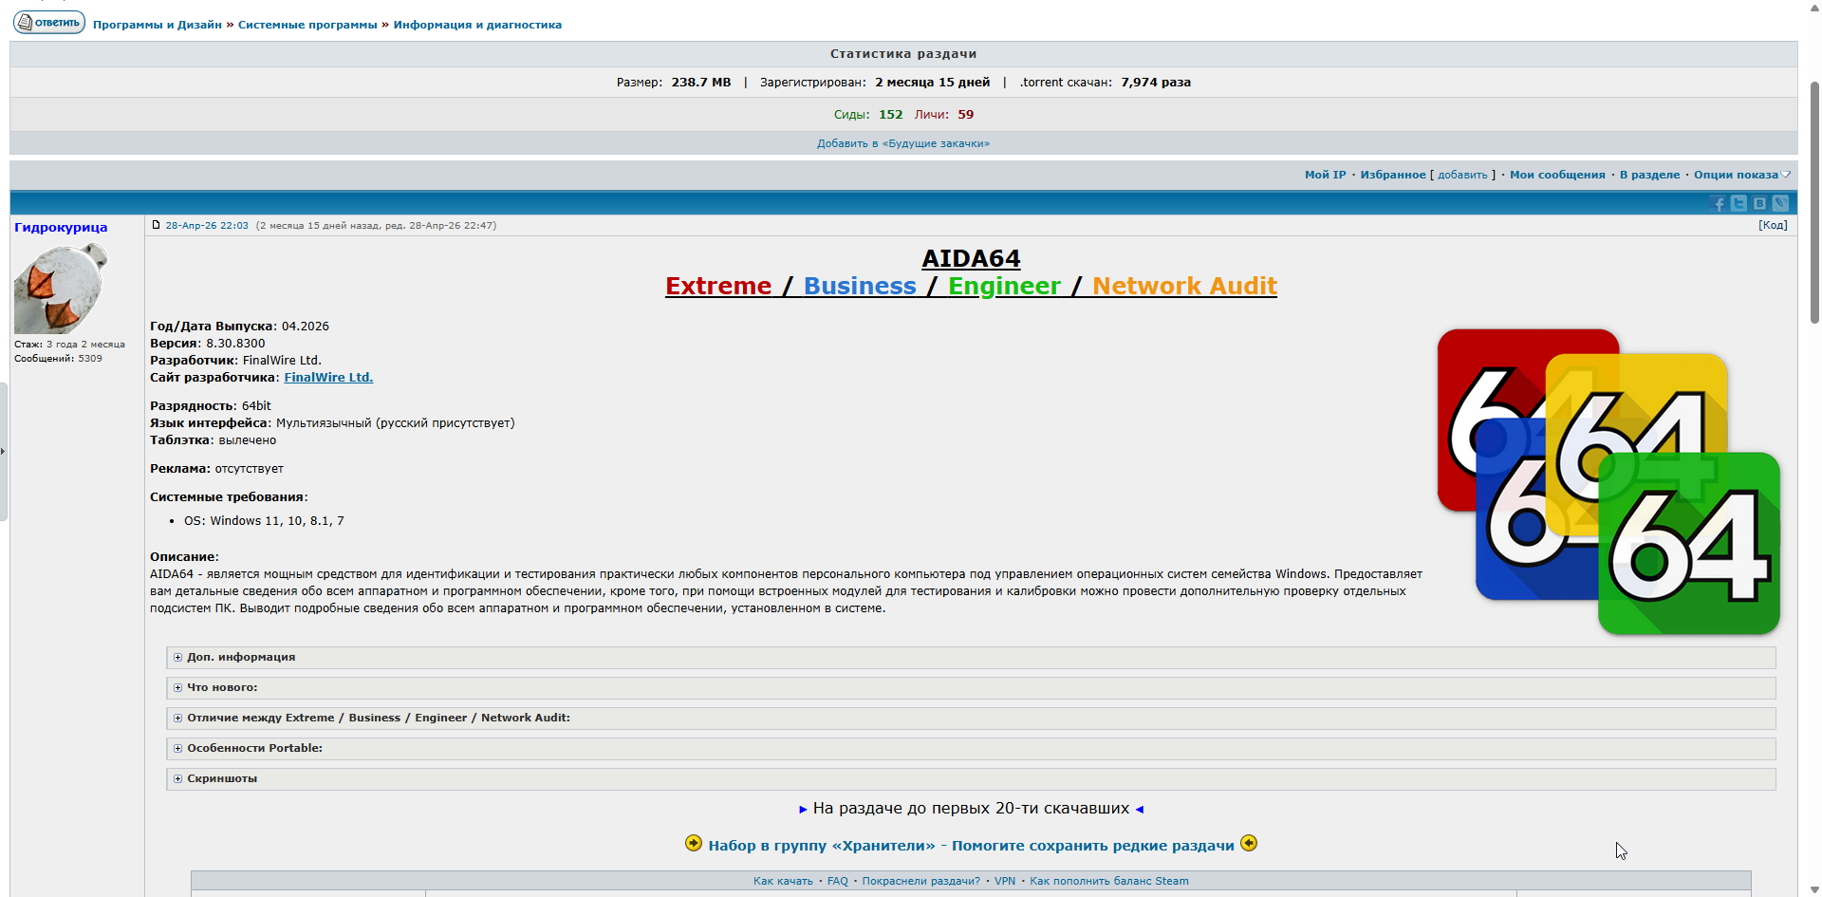Viewport: 1822px width, 897px height.
Task: Click «На раздаче до первых 20-ти скачавших»
Action: click(x=971, y=809)
